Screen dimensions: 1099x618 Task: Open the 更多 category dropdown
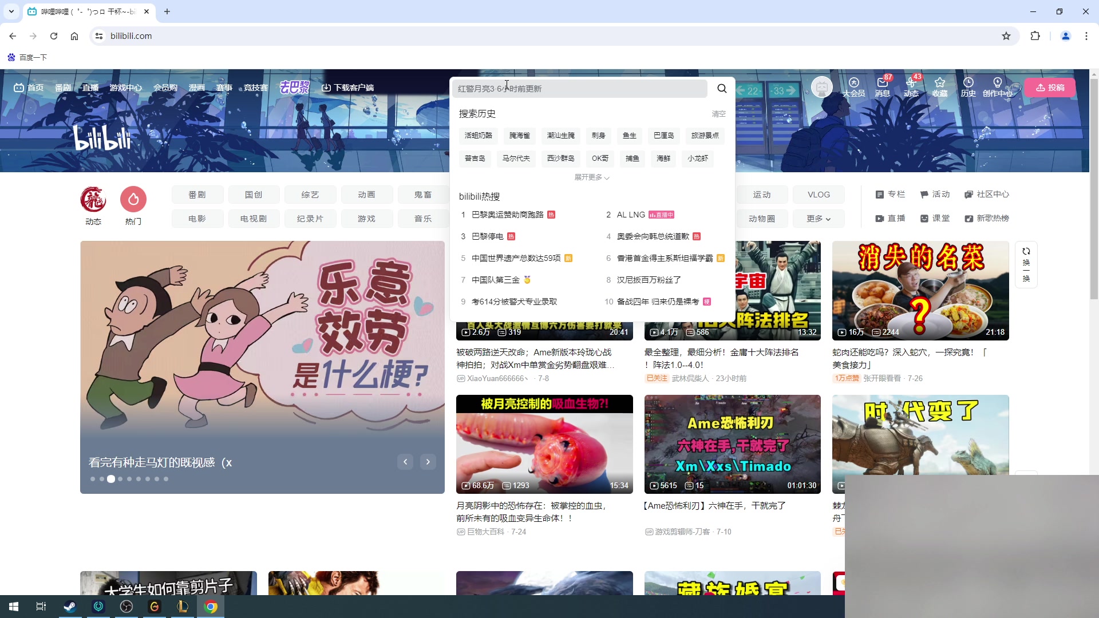pos(819,218)
